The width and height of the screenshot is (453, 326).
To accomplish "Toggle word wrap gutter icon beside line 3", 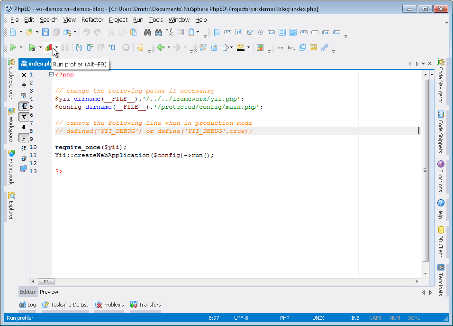I will (x=24, y=95).
